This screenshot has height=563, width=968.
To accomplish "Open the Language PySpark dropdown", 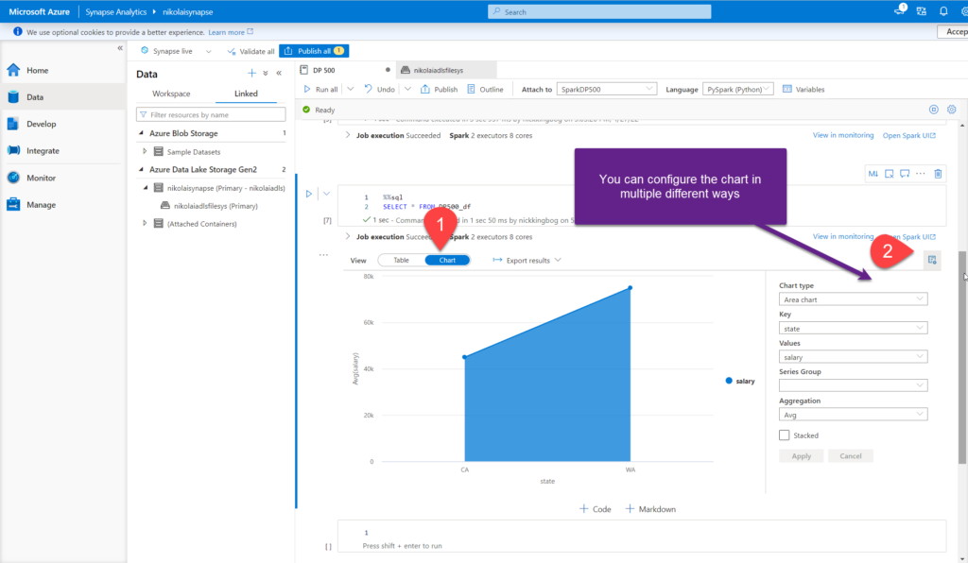I will click(x=737, y=90).
